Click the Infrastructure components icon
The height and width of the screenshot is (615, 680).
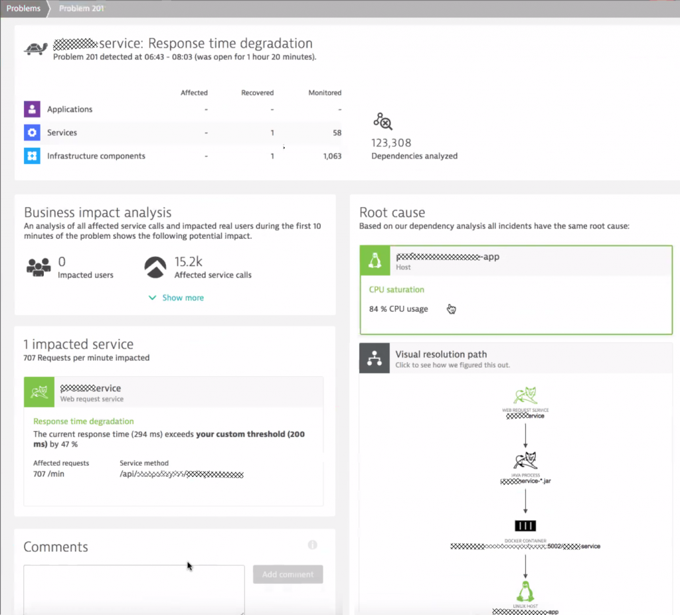pos(32,156)
